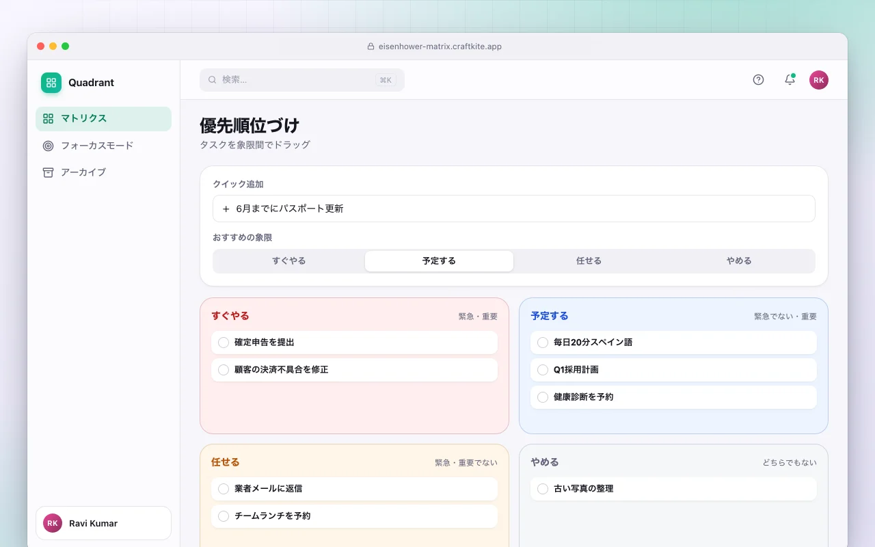Viewport: 875px width, 547px height.
Task: Click the フォーカスモード target icon
Action: coord(48,146)
